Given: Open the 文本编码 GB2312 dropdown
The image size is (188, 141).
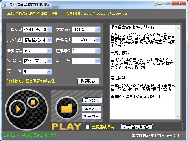Looking at the screenshot, I should tap(98, 30).
